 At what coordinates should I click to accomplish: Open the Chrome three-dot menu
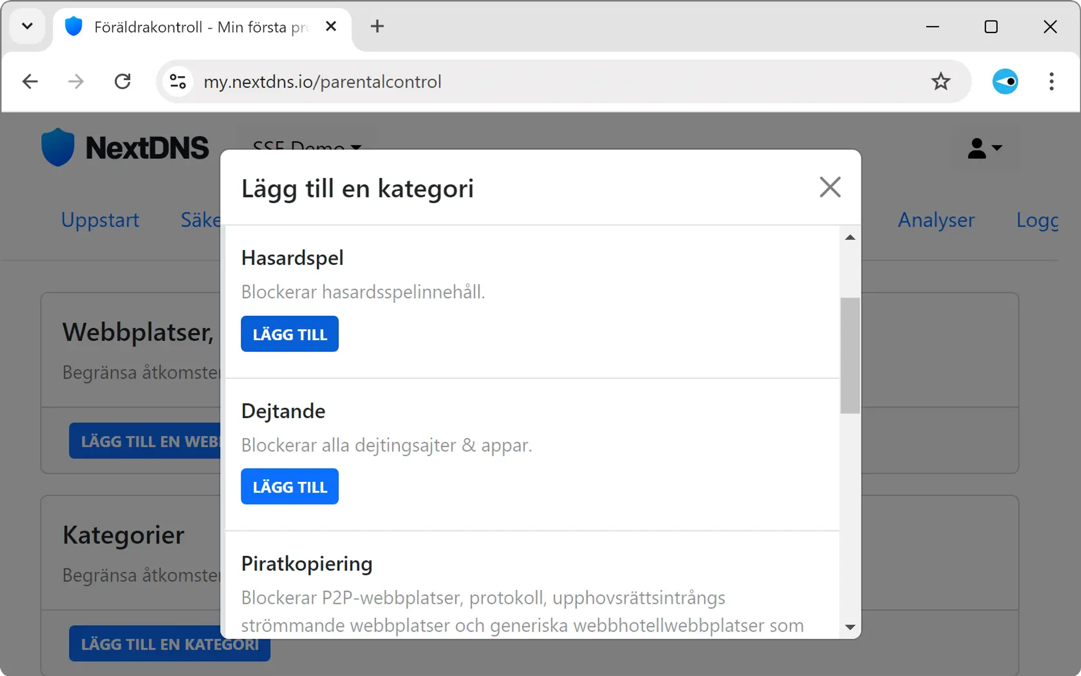[x=1051, y=82]
